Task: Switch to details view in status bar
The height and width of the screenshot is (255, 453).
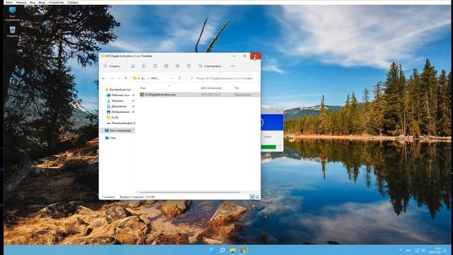Action: click(x=252, y=197)
